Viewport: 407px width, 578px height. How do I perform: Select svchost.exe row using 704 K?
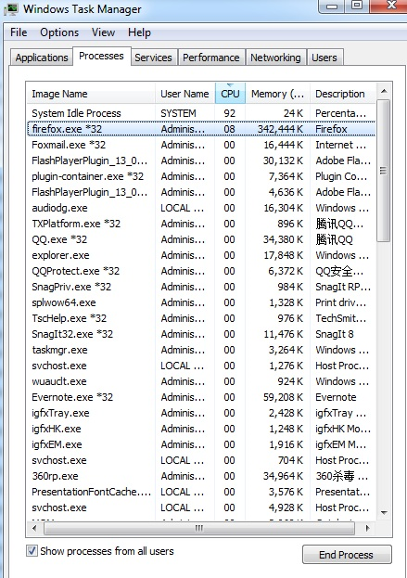201,460
